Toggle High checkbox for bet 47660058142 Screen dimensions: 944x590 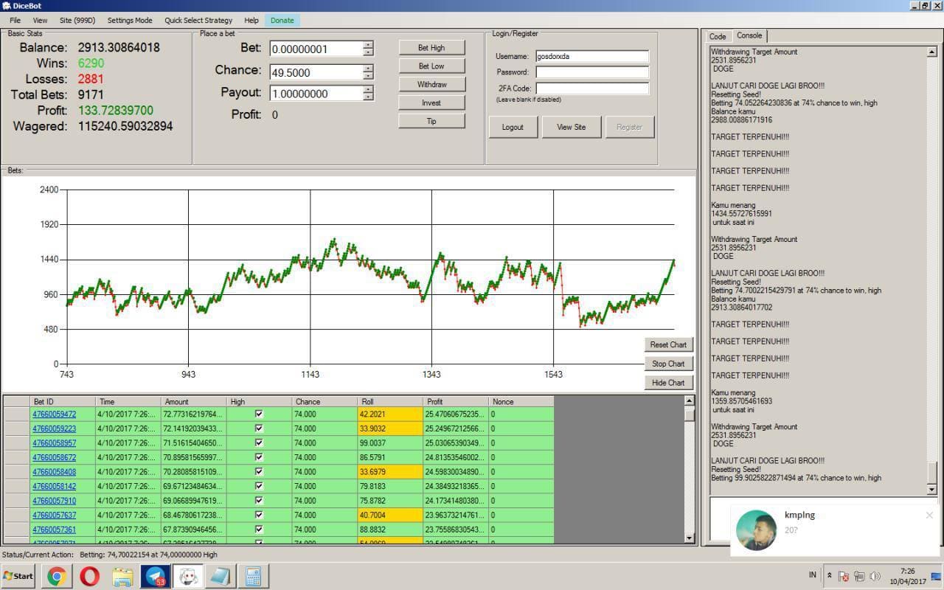click(259, 486)
